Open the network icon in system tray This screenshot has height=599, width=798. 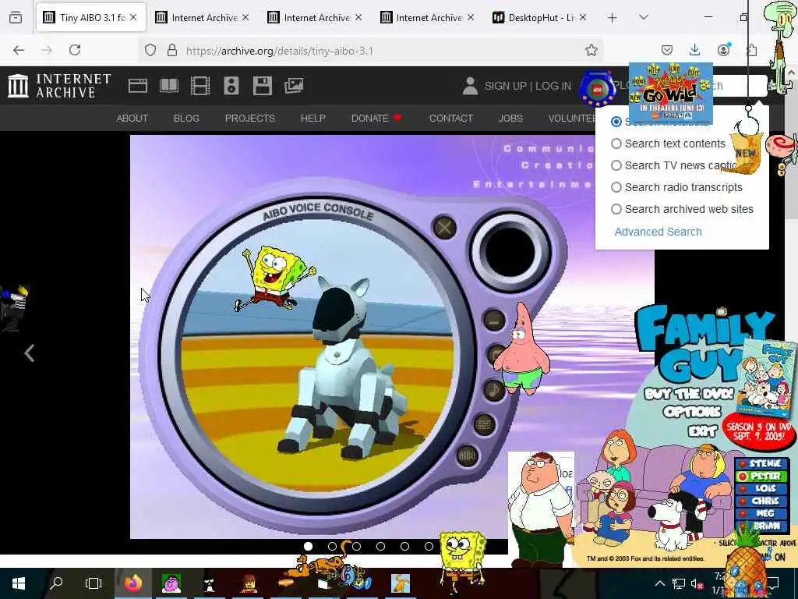click(679, 583)
